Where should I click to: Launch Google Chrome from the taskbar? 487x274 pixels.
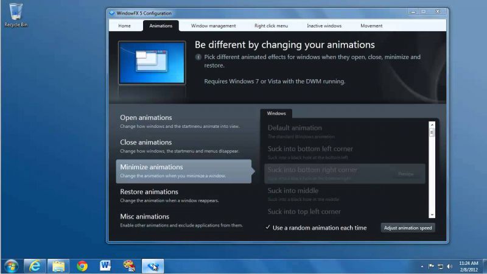point(82,266)
